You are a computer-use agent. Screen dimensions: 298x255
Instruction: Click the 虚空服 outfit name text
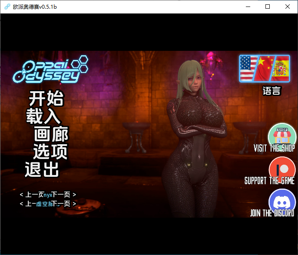coord(45,204)
